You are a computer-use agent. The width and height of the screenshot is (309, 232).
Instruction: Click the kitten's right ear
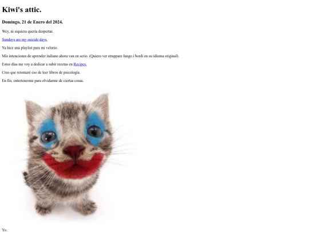click(102, 104)
